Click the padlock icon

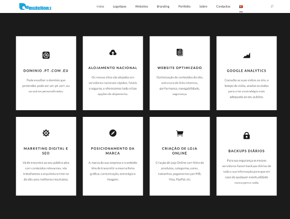[x=246, y=136]
